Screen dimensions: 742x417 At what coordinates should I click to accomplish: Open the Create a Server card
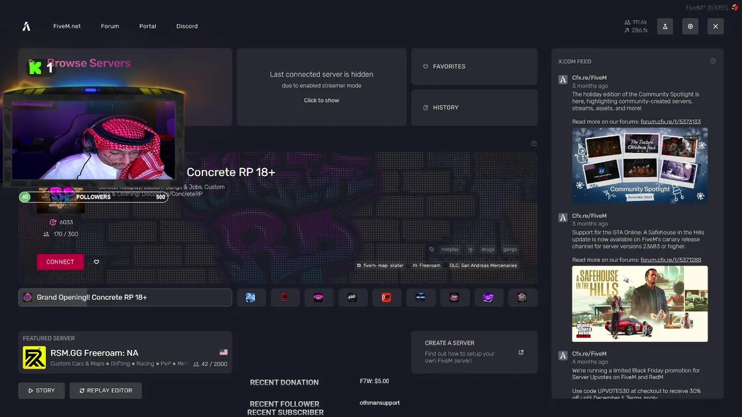pos(474,352)
